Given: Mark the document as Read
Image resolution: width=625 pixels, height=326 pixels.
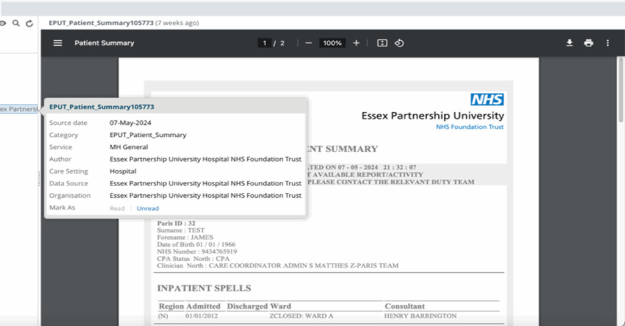Looking at the screenshot, I should 117,208.
